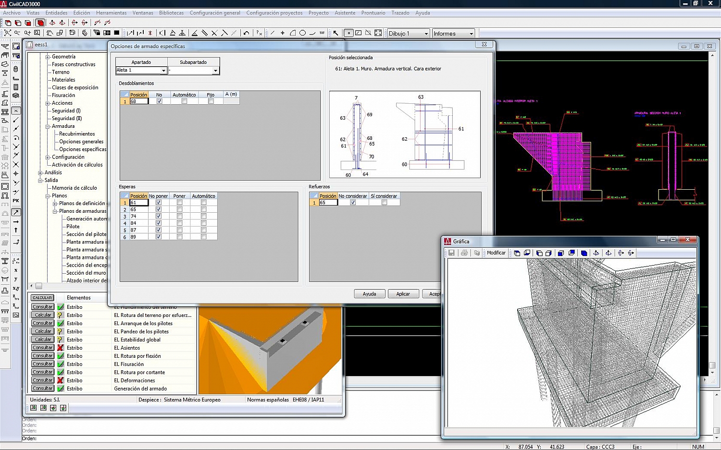Image resolution: width=721 pixels, height=450 pixels.
Task: Collapse the Planos de armaduras node
Action: [55, 211]
